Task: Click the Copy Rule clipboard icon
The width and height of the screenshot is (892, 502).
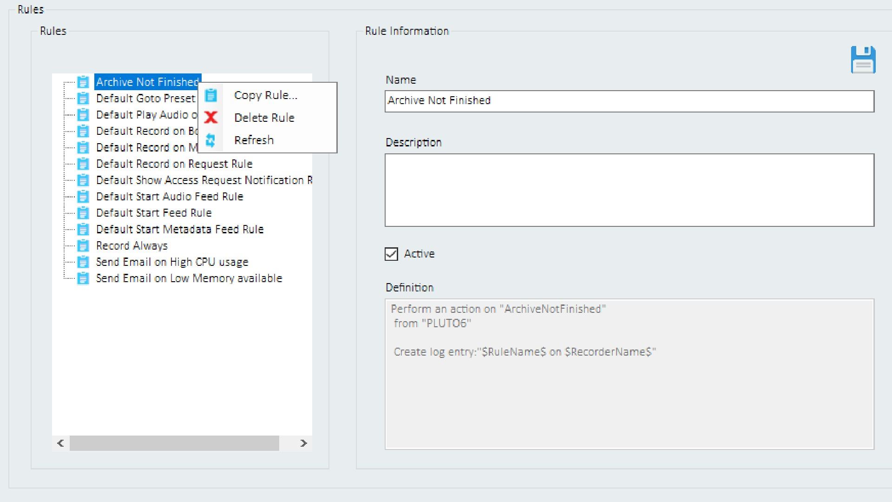Action: [211, 95]
